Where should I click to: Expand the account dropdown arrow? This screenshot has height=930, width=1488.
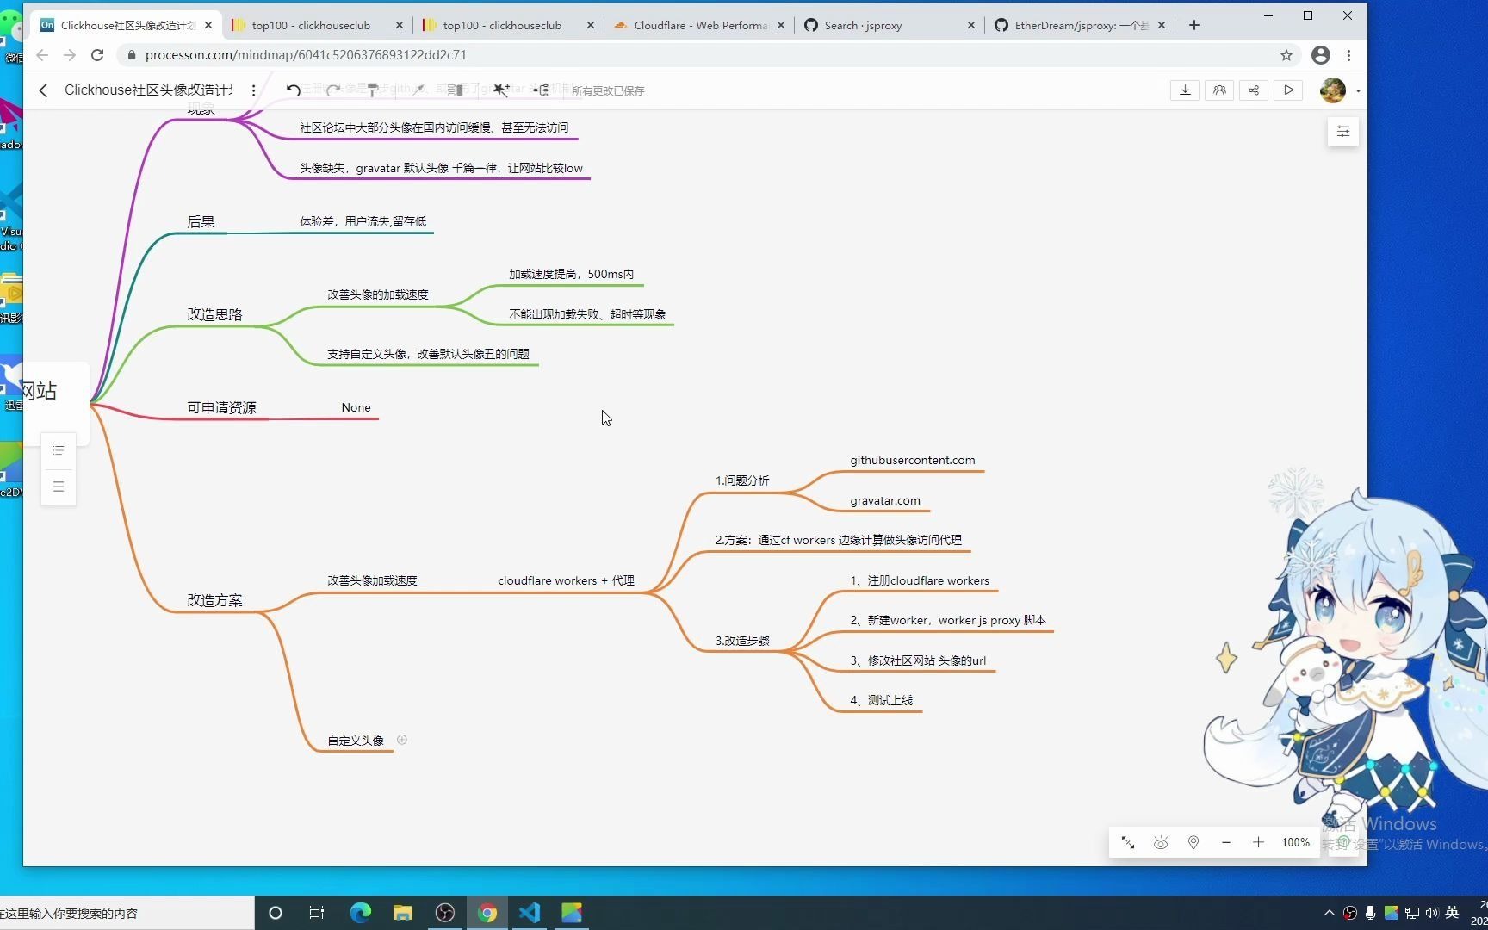tap(1358, 90)
